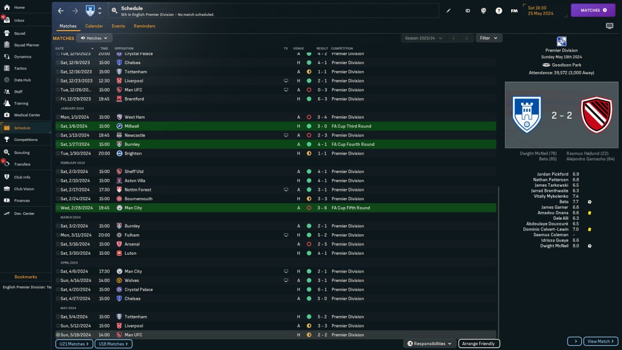
Task: Click the Arrange Friendly button
Action: [479, 344]
